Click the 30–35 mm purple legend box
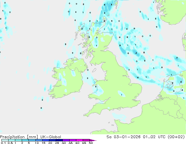This screenshot has height=144, width=186. point(66,140)
